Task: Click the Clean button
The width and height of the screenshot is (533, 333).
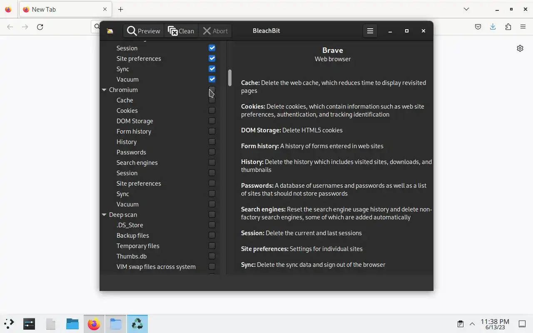Action: pos(181,31)
